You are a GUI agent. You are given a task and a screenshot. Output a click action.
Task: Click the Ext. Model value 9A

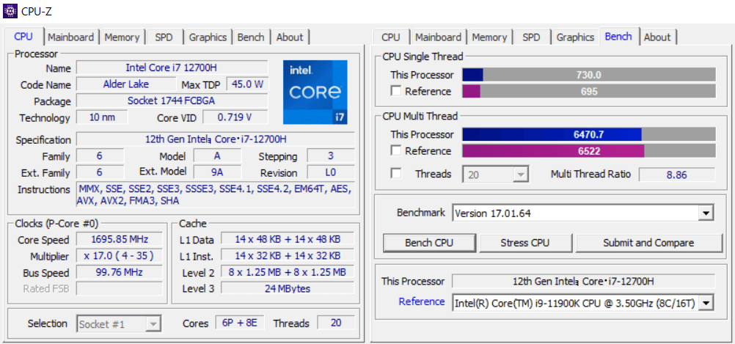click(x=217, y=172)
